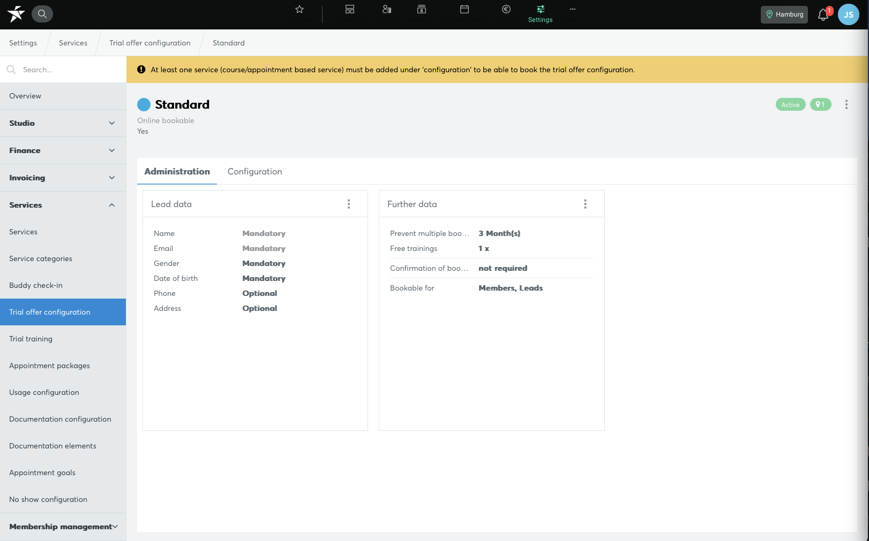Collapse the Services sidebar section
869x541 pixels.
click(63, 205)
